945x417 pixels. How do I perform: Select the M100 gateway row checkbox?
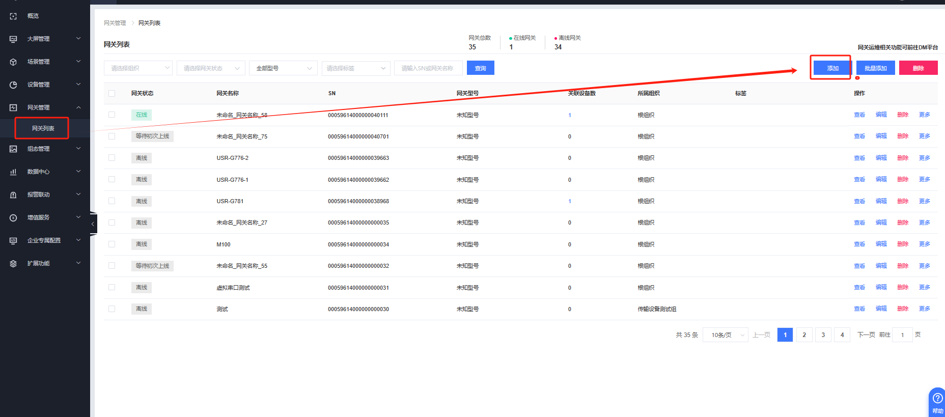coord(112,244)
